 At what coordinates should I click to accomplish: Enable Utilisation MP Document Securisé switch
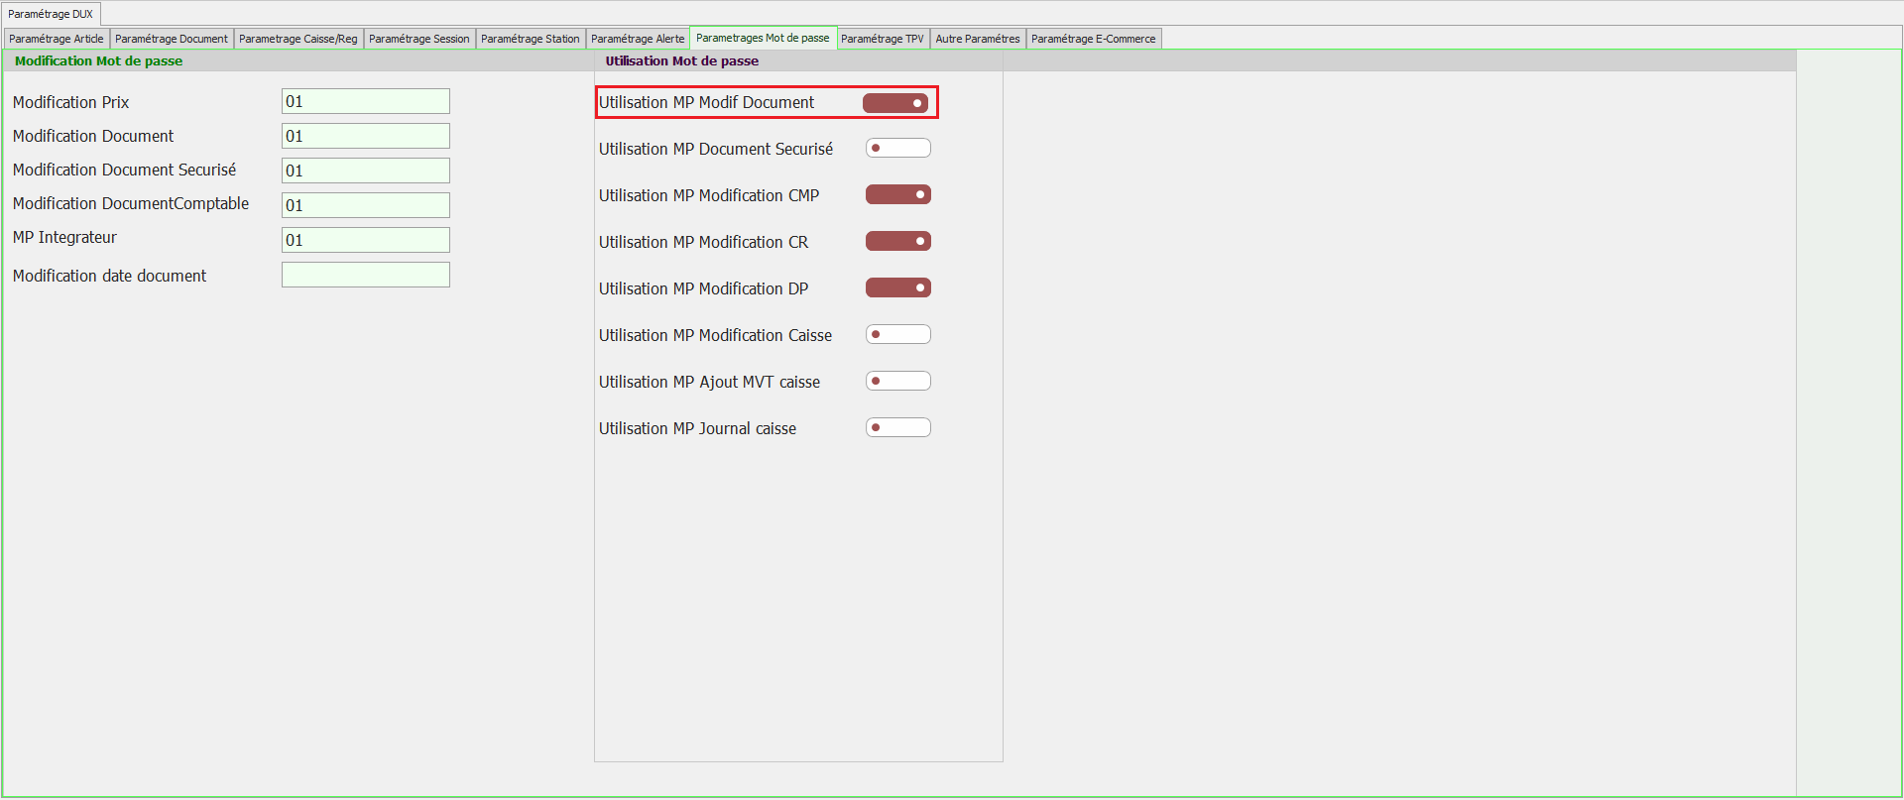(x=898, y=149)
